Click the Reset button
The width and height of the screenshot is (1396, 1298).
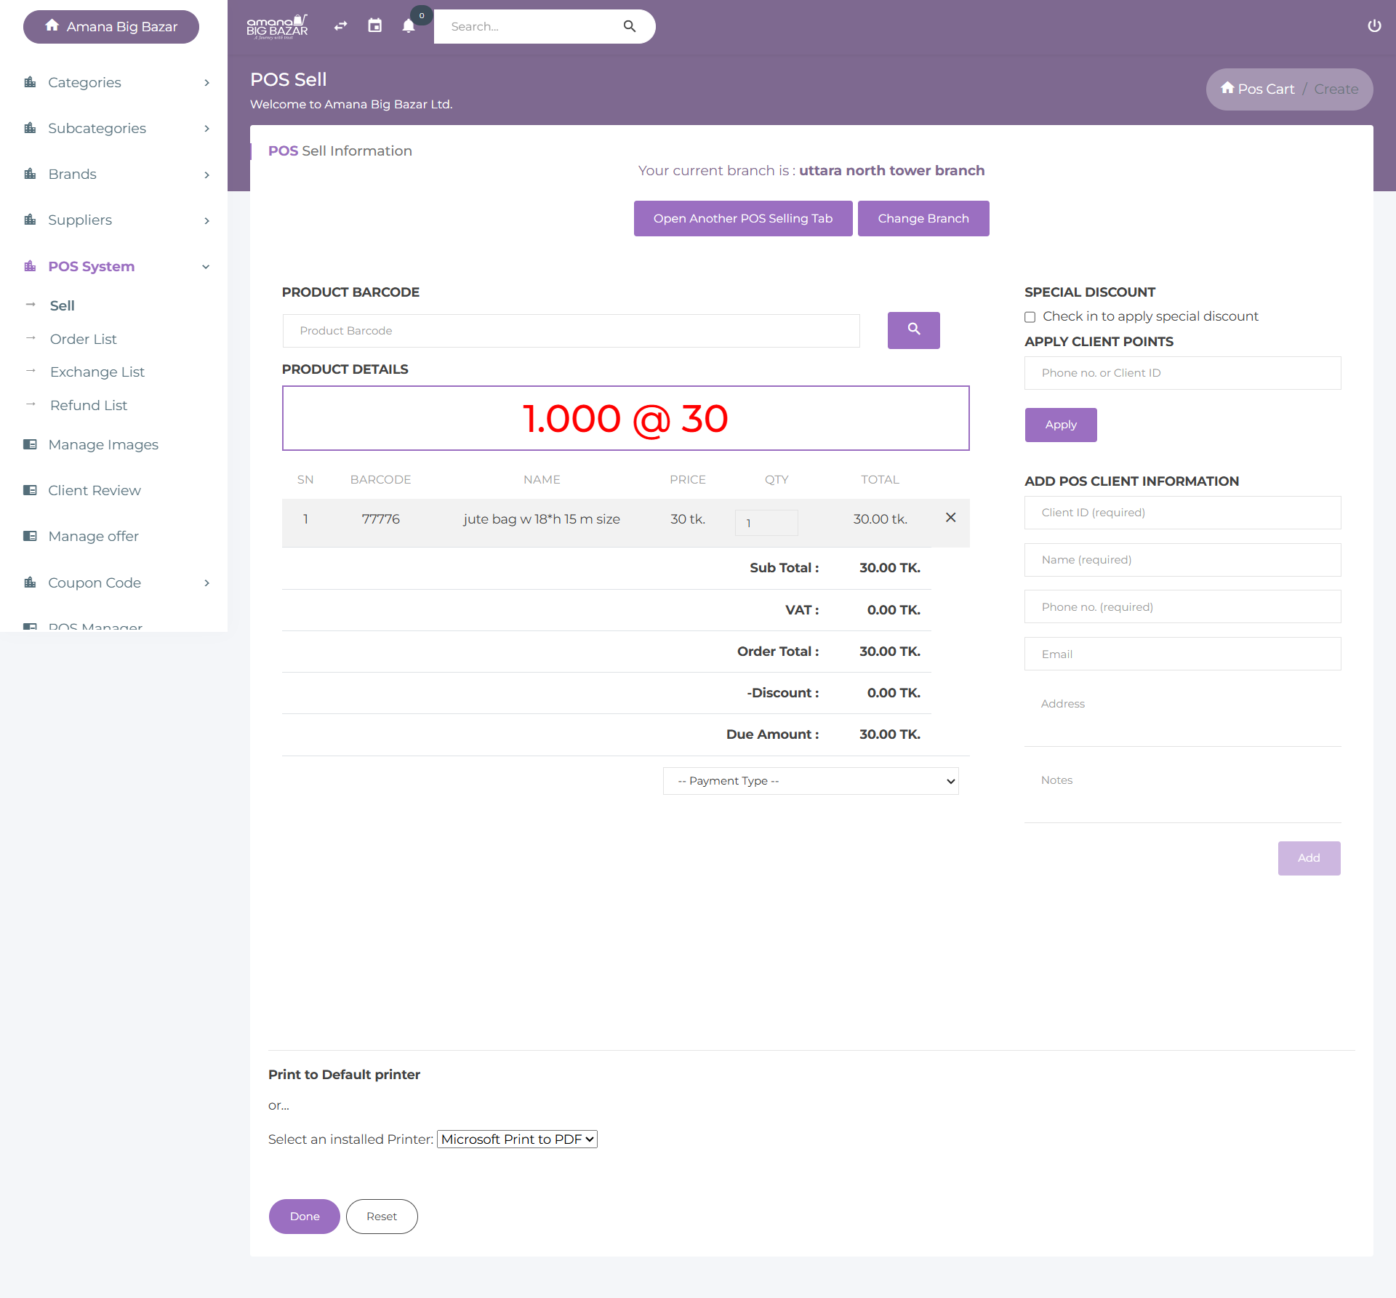(x=382, y=1217)
